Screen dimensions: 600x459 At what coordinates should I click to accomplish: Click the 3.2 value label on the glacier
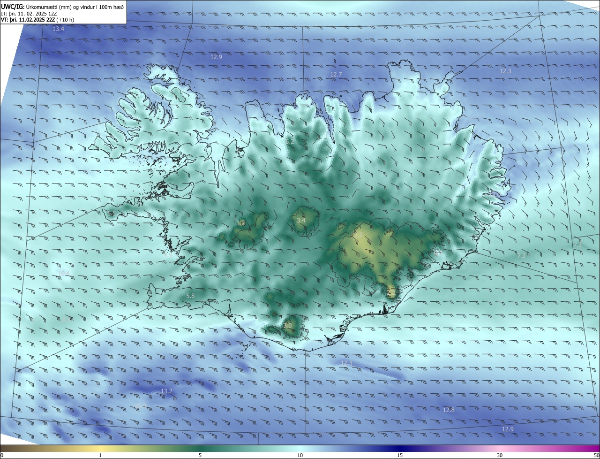coord(241,223)
